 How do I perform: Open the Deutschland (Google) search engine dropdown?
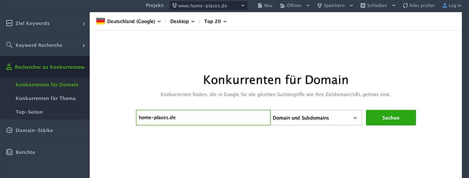(134, 21)
